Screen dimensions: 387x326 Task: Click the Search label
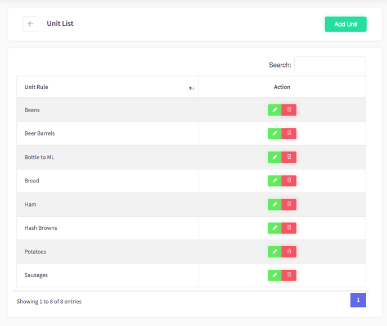point(280,65)
